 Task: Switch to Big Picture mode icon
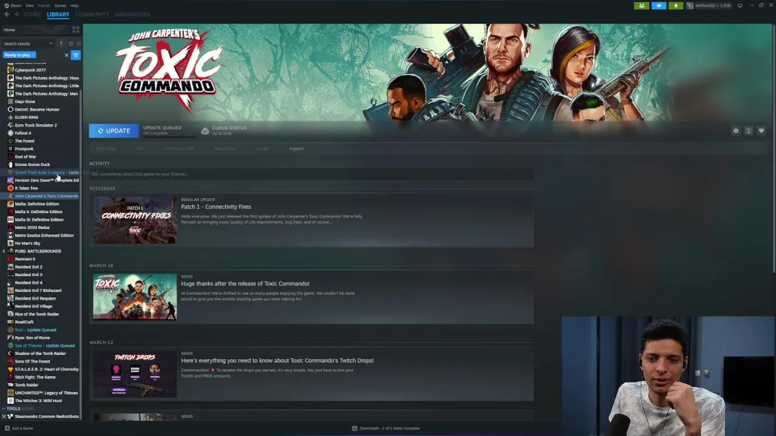coord(740,5)
